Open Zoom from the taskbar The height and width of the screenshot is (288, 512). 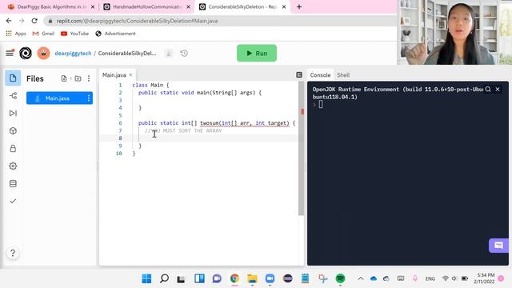click(x=270, y=278)
